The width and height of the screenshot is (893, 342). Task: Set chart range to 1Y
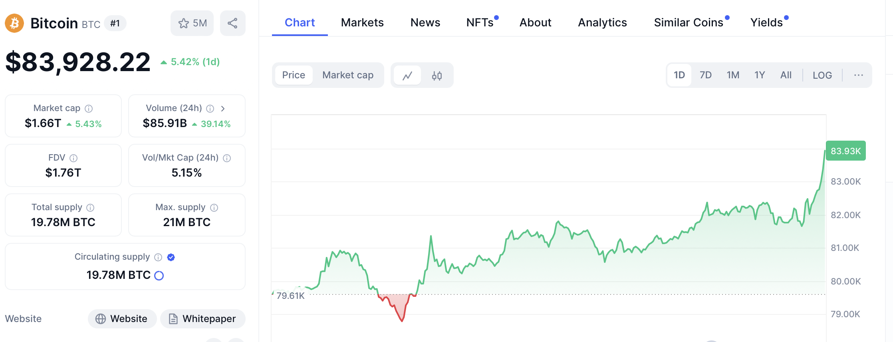tap(760, 75)
